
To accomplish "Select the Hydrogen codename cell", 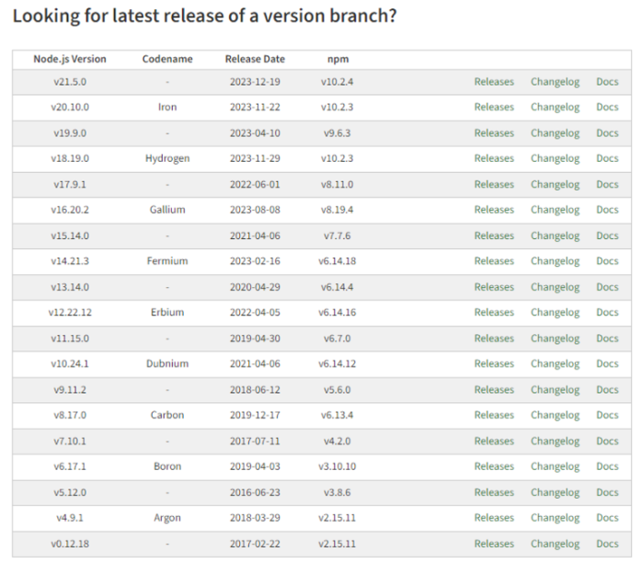I will click(x=167, y=159).
